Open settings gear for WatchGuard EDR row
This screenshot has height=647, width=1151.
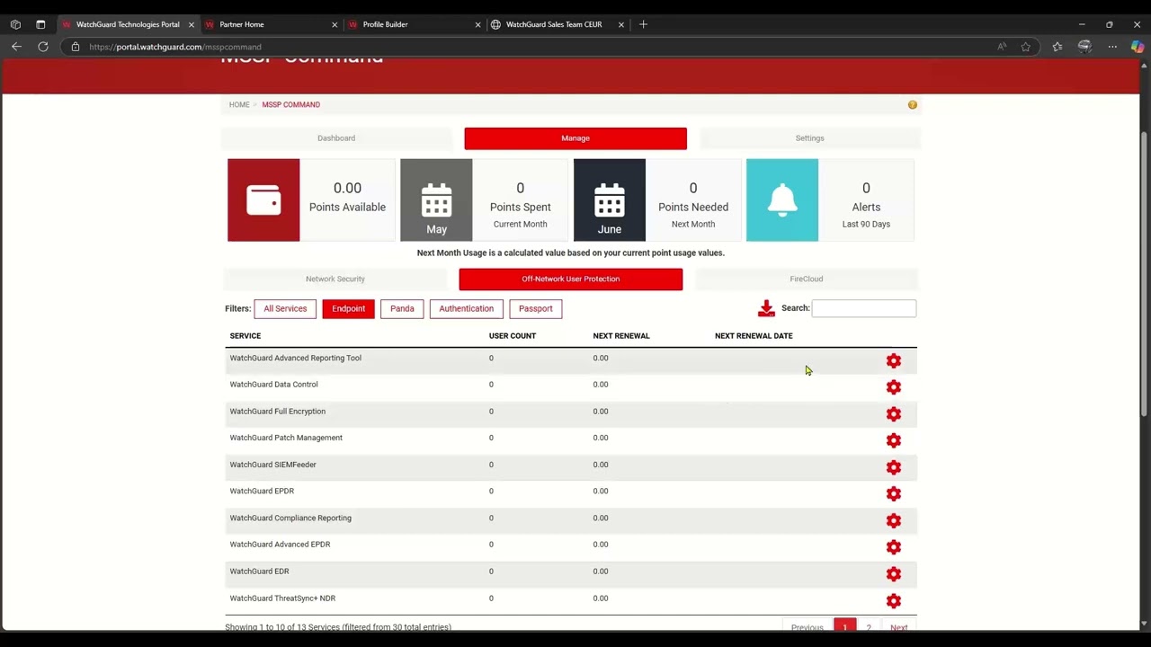(893, 573)
